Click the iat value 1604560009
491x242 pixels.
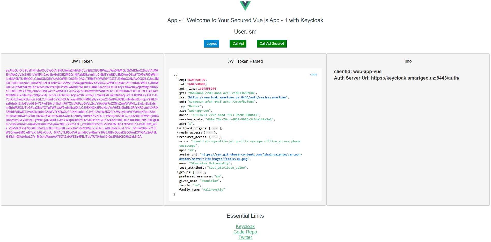(x=196, y=84)
